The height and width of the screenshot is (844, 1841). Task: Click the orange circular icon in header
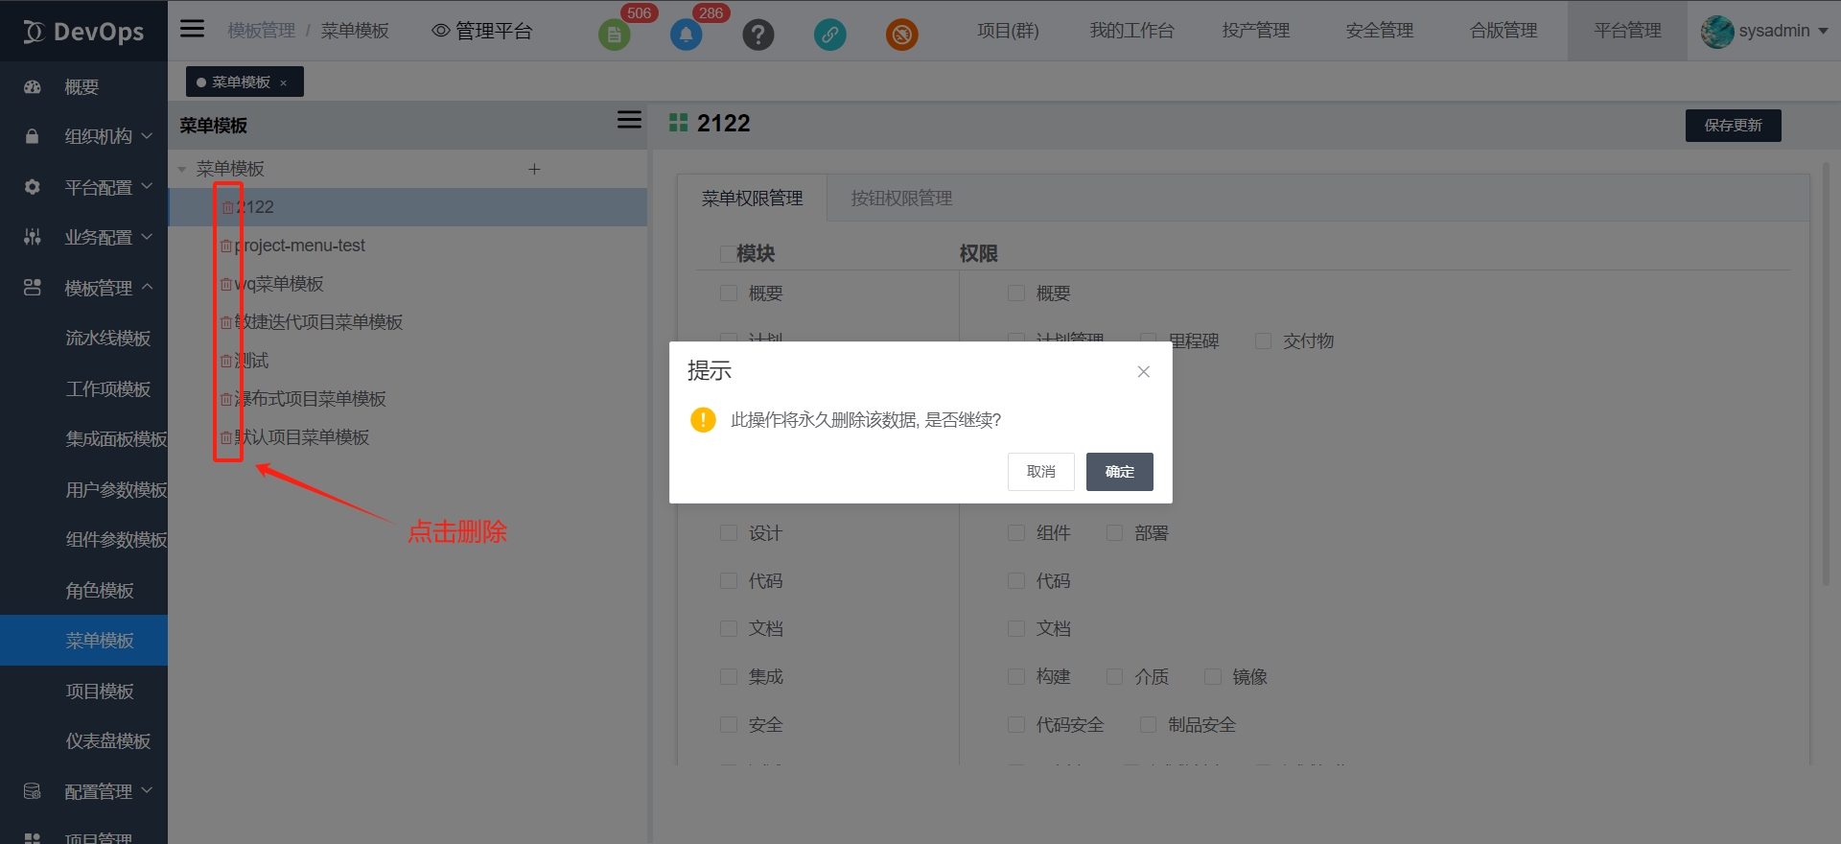[901, 35]
